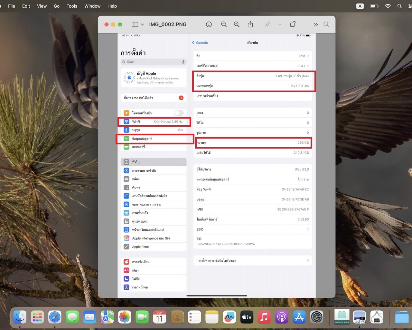The width and height of the screenshot is (412, 330).
Task: Open Maps from the Dock
Action: [x=107, y=317]
